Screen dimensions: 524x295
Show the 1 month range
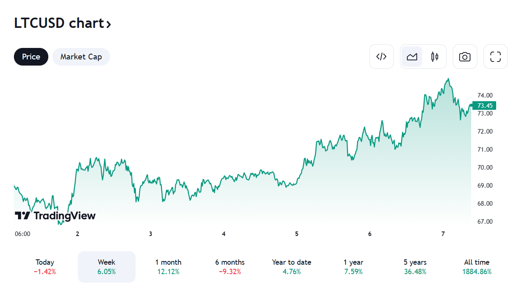tap(168, 267)
